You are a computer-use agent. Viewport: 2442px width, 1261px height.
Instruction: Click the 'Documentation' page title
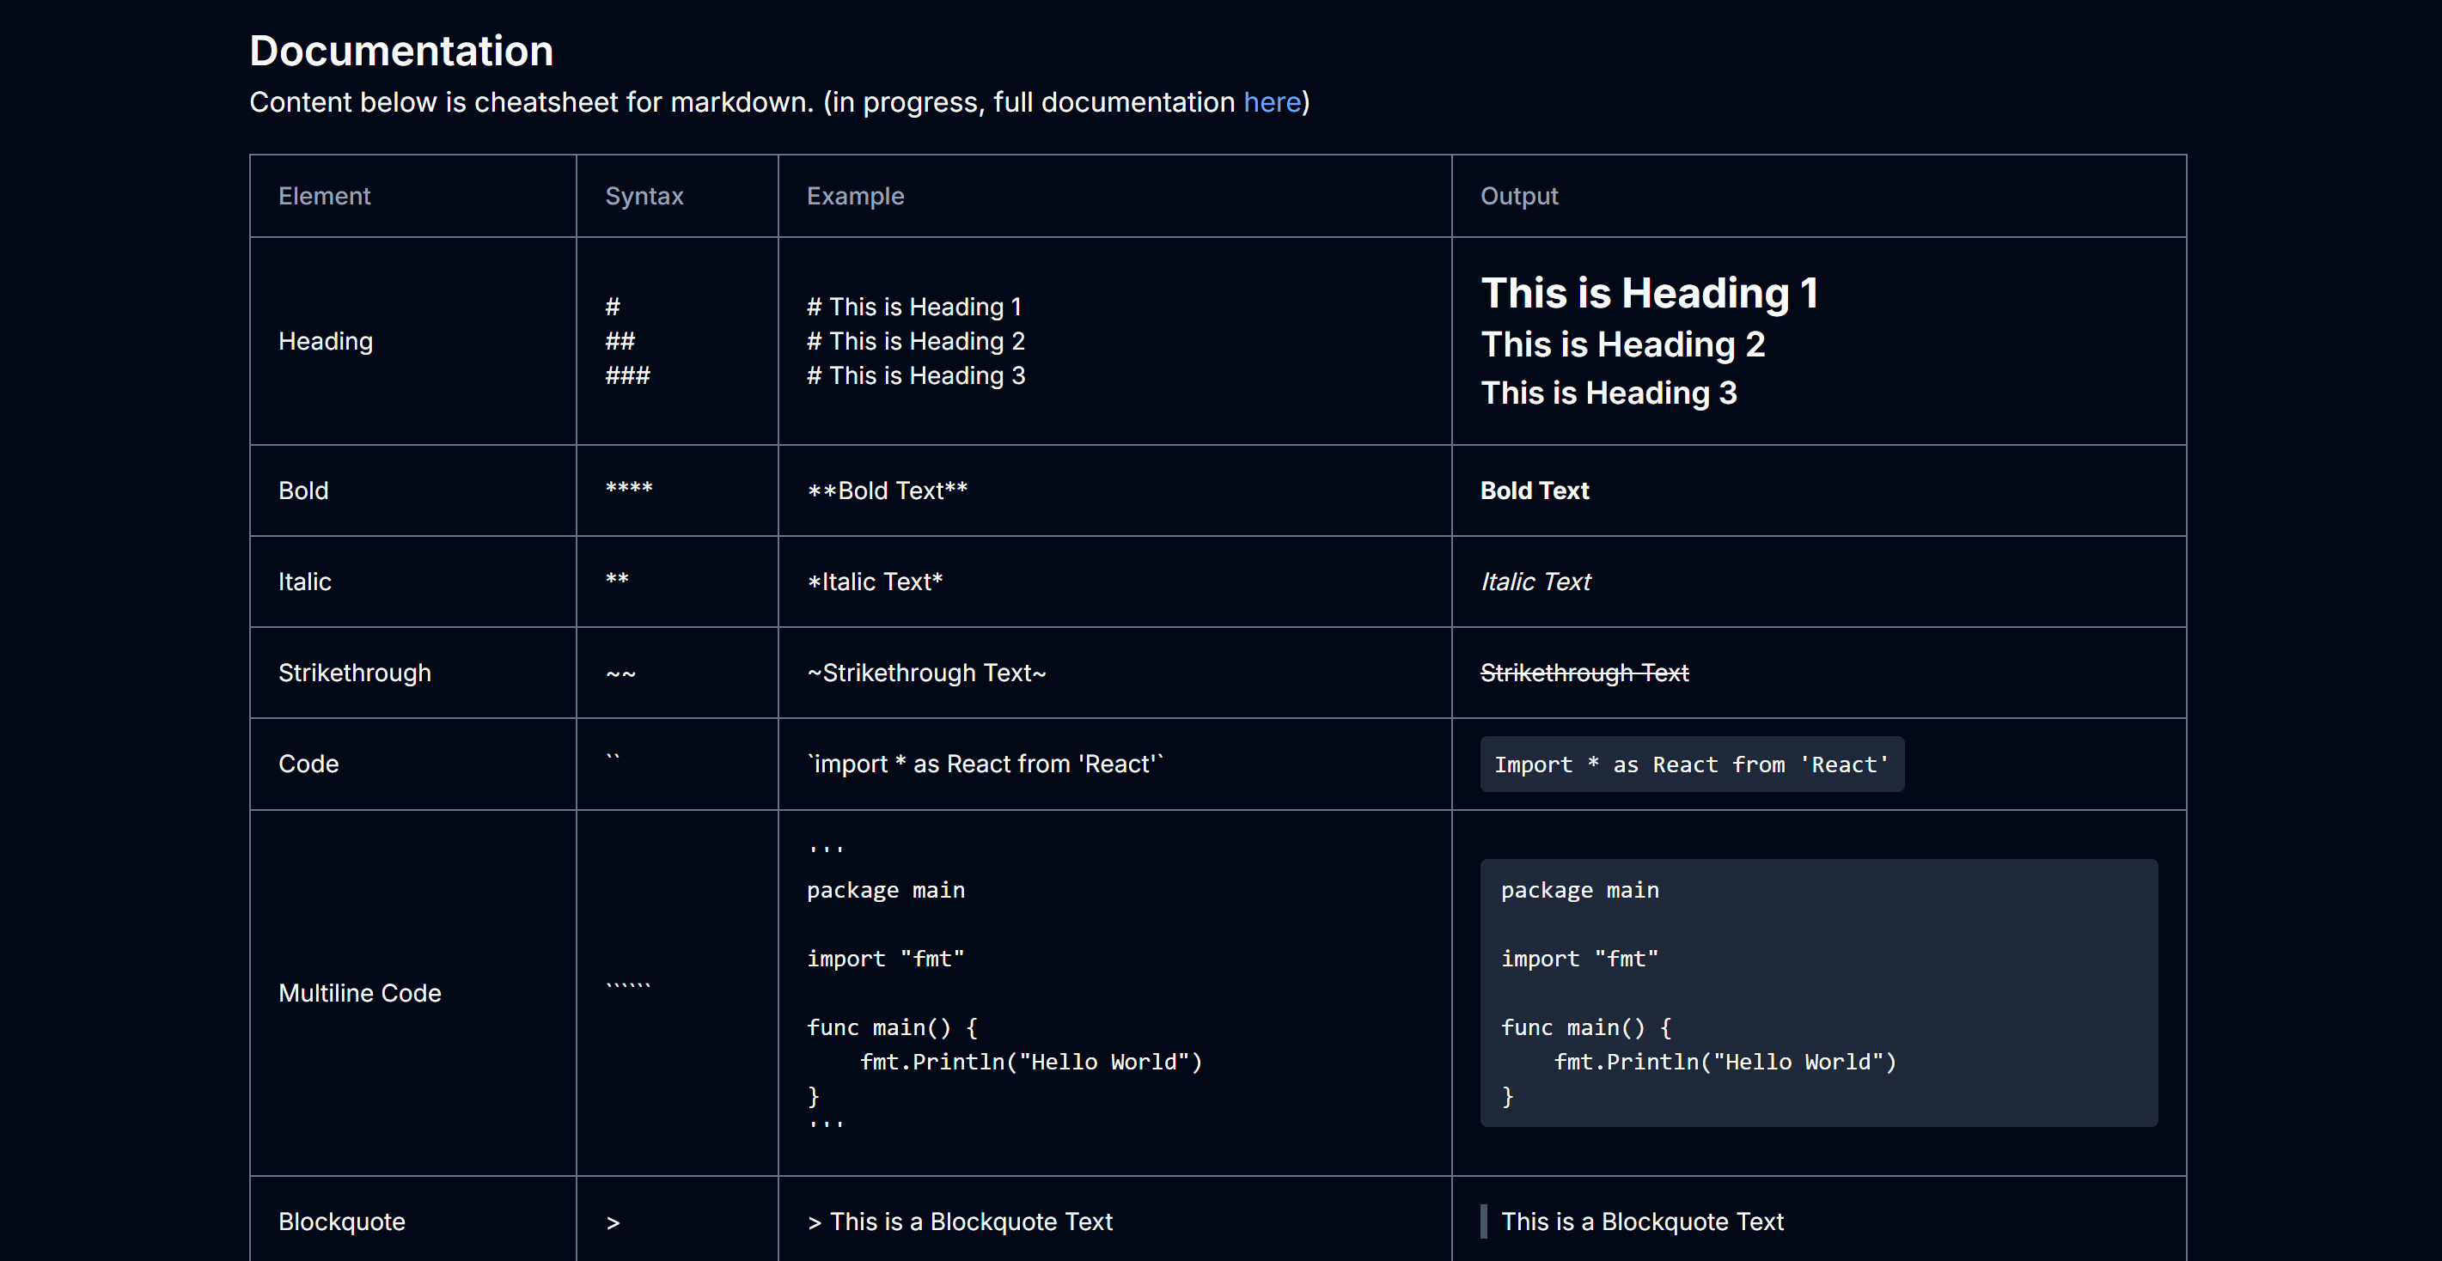401,50
